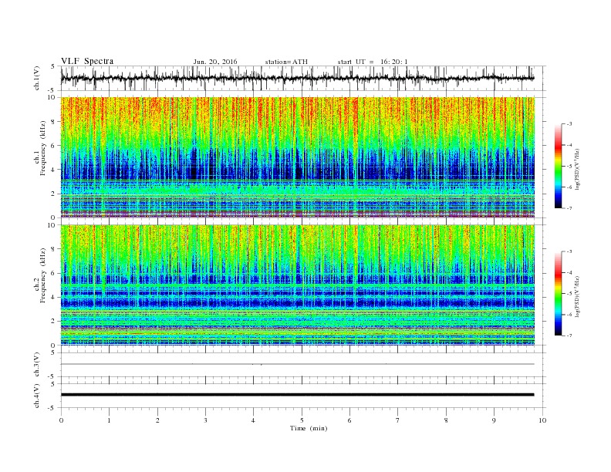Screen dimensions: 611x472
Task: Click the "1" minute time tick label
Action: 109,420
